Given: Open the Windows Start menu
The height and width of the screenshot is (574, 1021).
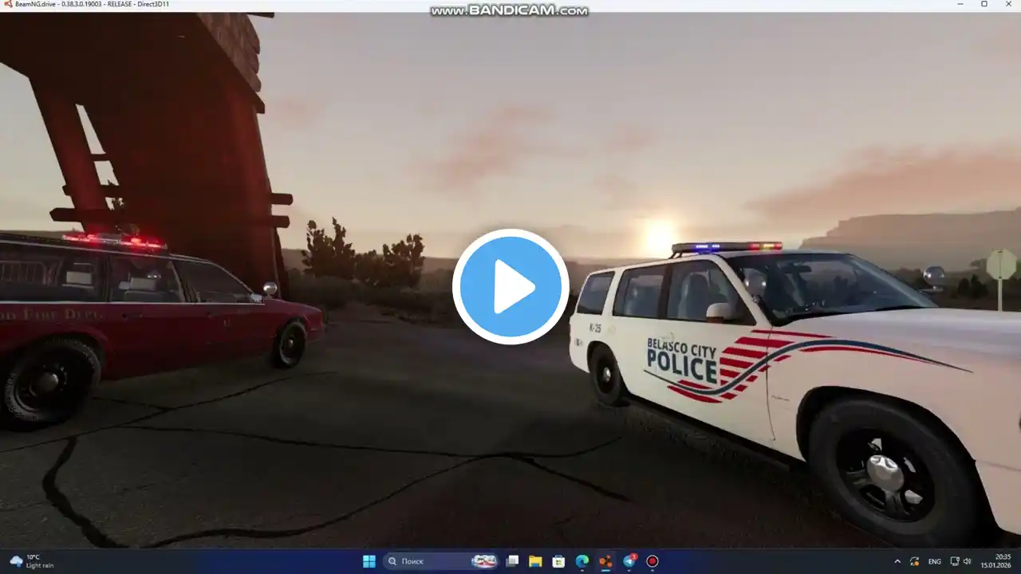Looking at the screenshot, I should (369, 561).
